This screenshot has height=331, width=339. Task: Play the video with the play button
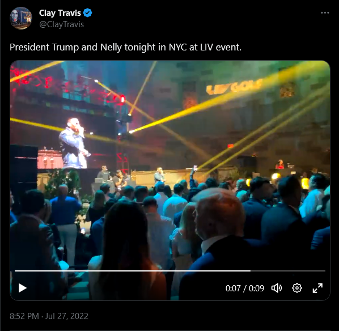(23, 288)
